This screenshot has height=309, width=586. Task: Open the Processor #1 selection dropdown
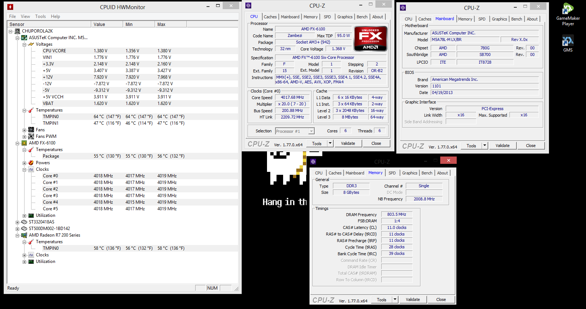click(311, 131)
